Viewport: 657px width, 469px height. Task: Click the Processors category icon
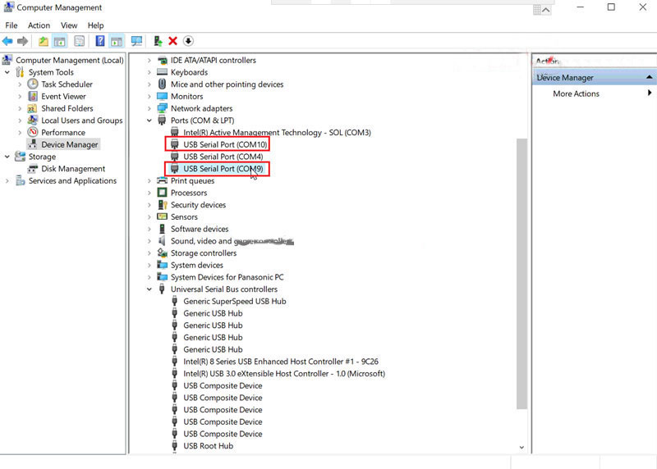pyautogui.click(x=162, y=193)
